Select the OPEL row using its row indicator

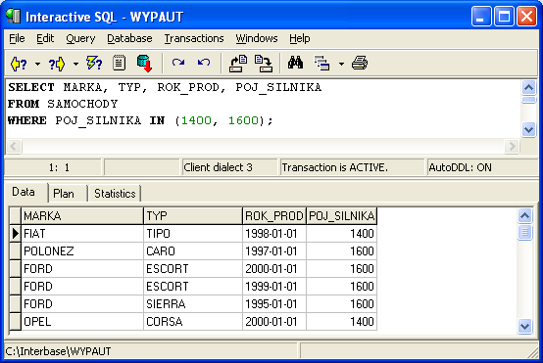point(16,322)
